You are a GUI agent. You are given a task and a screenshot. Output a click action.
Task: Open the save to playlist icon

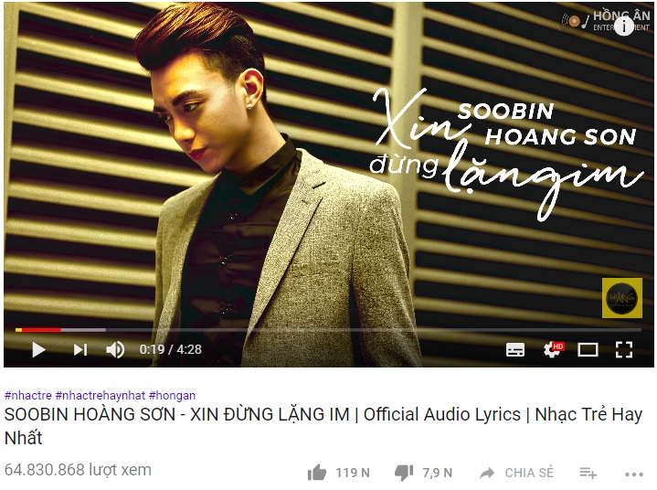click(x=588, y=474)
